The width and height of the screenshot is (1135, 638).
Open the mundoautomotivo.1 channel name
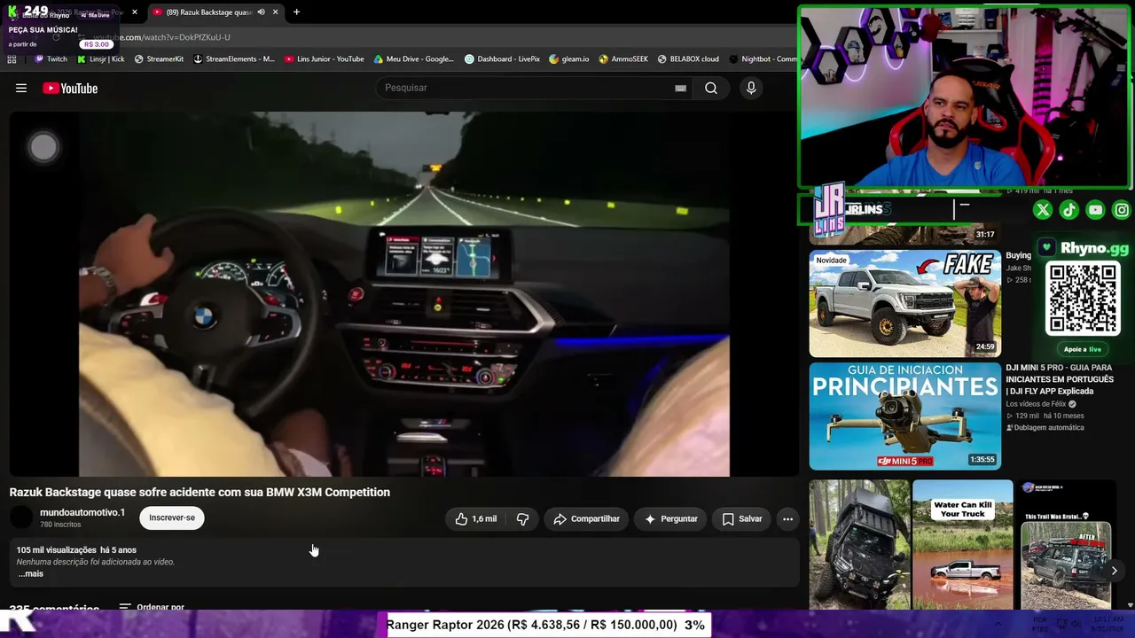pos(82,512)
